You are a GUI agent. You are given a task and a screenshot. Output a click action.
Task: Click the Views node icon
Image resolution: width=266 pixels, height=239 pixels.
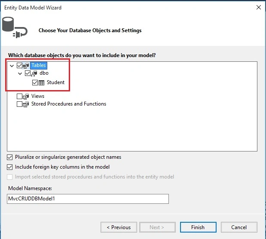pyautogui.click(x=26, y=96)
